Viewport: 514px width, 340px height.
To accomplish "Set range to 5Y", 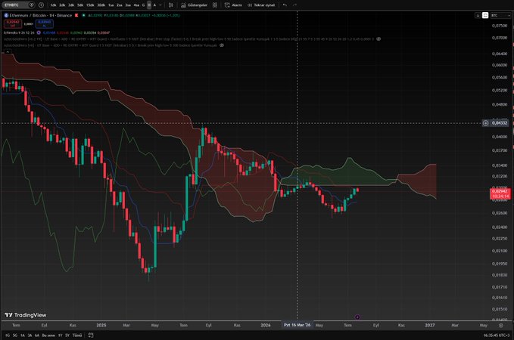I will pyautogui.click(x=67, y=335).
